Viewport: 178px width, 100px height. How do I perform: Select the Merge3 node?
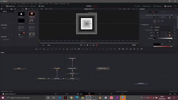[72, 78]
